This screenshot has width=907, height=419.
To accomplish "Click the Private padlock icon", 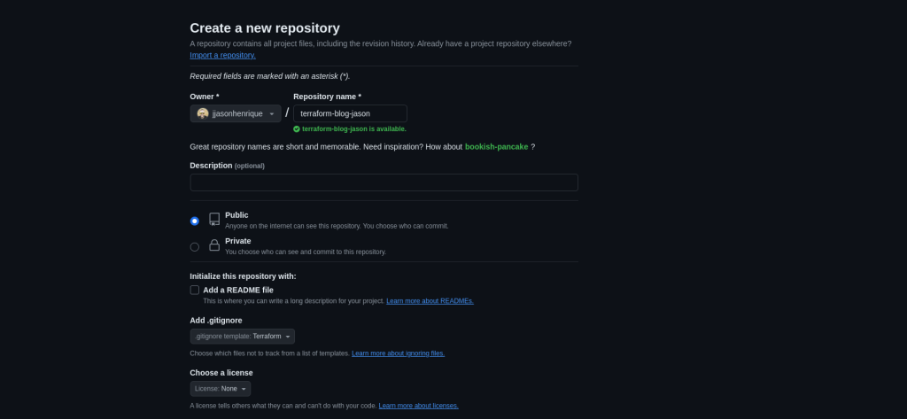I will coord(213,245).
